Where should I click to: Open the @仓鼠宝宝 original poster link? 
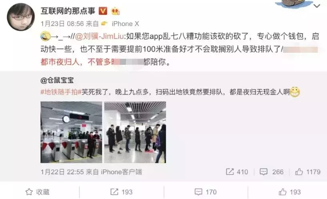click(x=57, y=80)
